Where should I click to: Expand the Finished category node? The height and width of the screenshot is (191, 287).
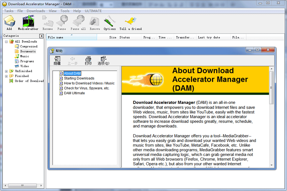[6, 76]
